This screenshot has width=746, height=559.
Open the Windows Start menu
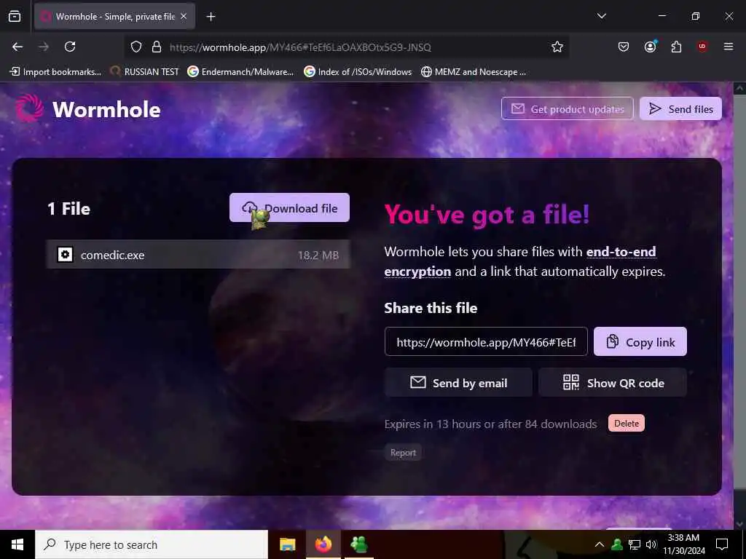tap(17, 544)
